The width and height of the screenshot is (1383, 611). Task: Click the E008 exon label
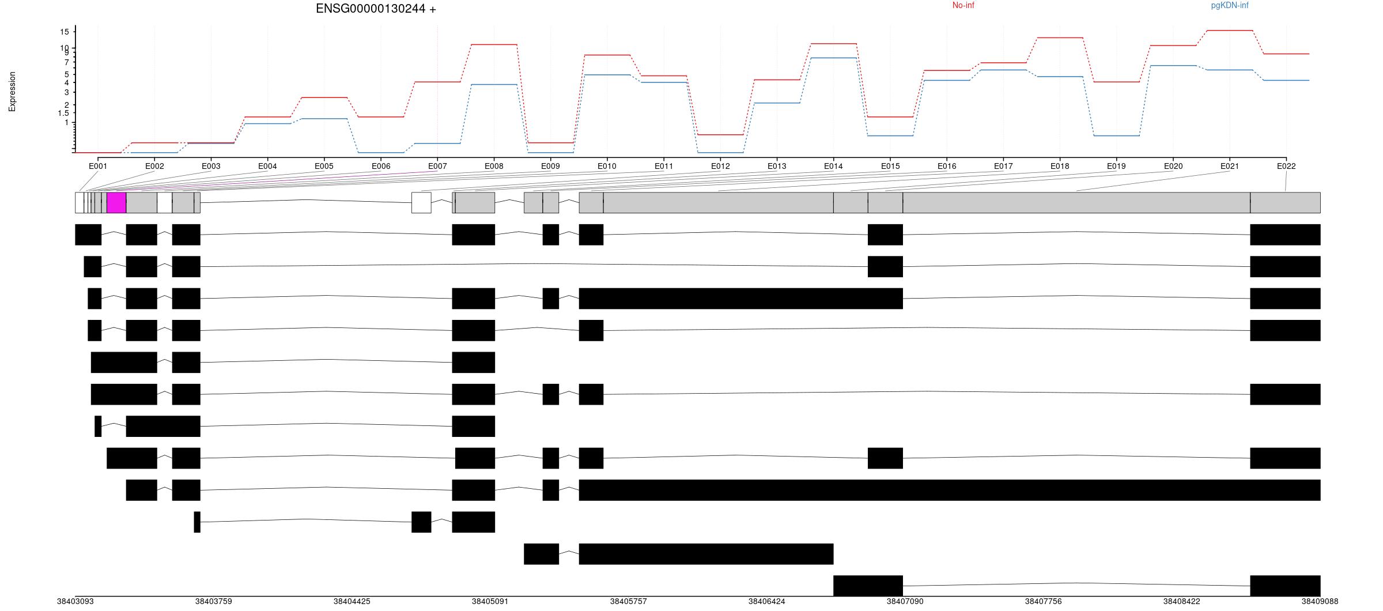(494, 166)
